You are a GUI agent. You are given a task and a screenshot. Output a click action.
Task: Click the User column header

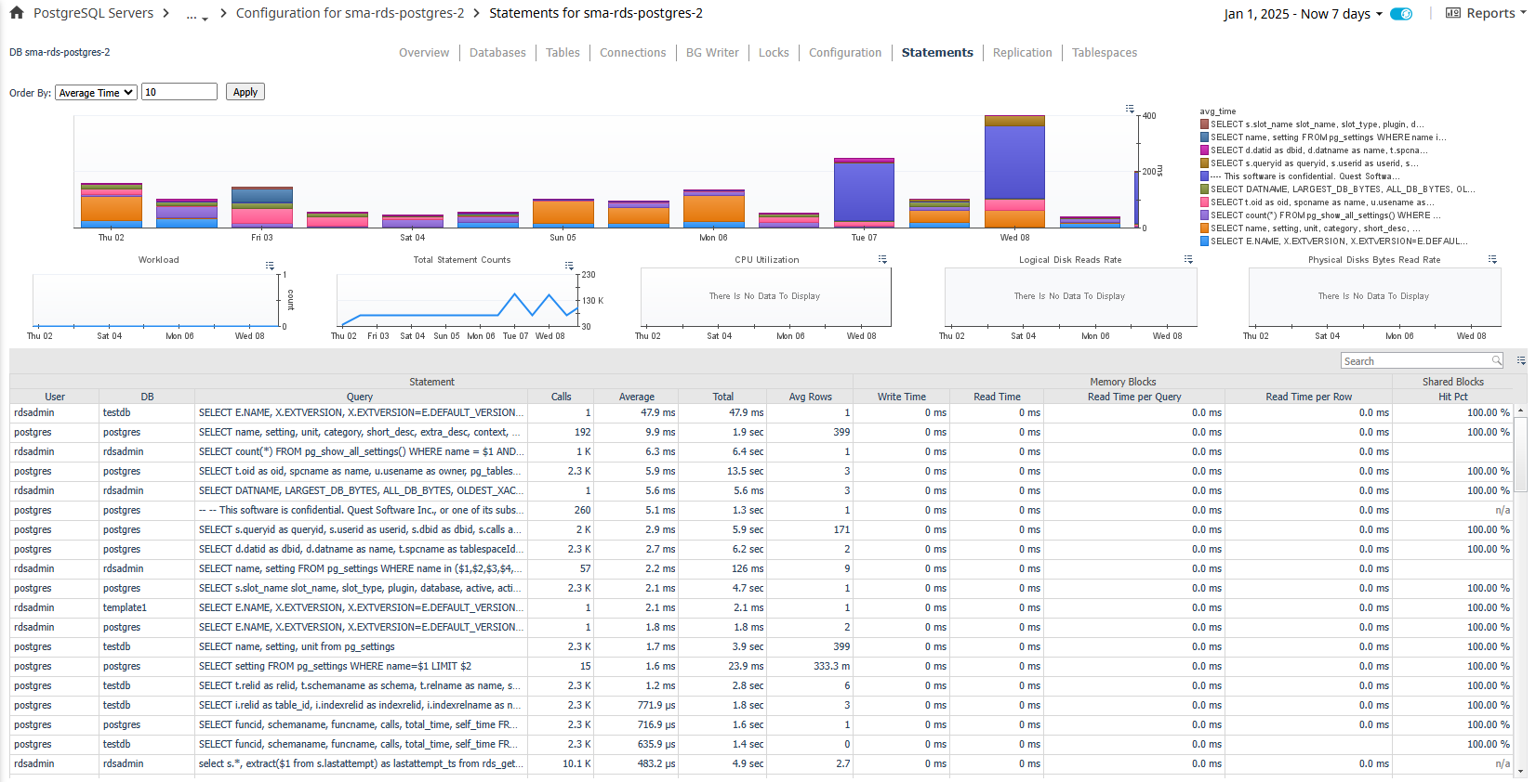click(x=55, y=397)
